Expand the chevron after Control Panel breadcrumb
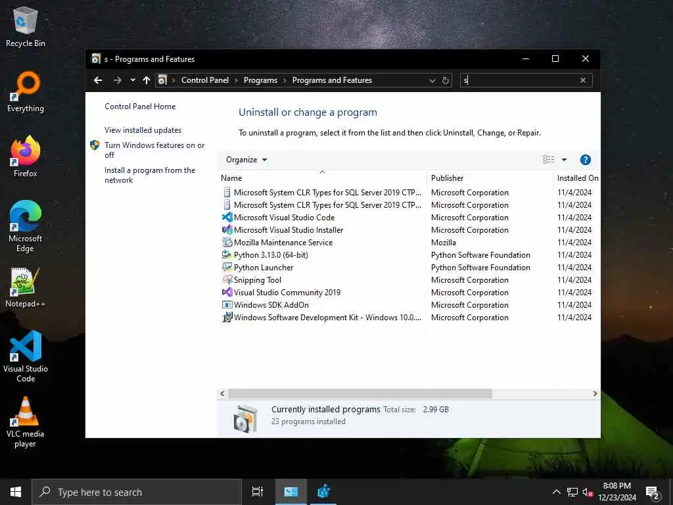The width and height of the screenshot is (673, 505). click(x=236, y=80)
